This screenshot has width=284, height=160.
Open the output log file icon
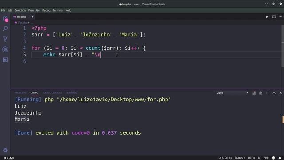[x=267, y=93]
